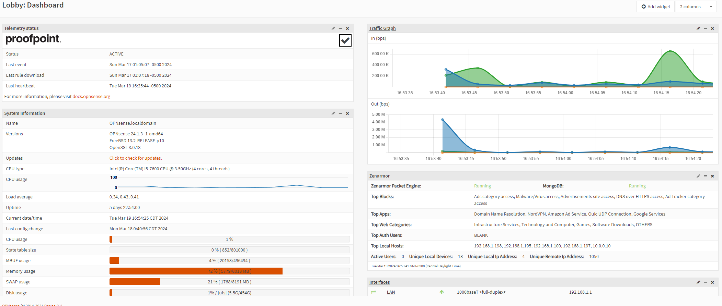Screen dimensions: 722x306
Task: Click the Memory usage progress bar
Action: (229, 271)
